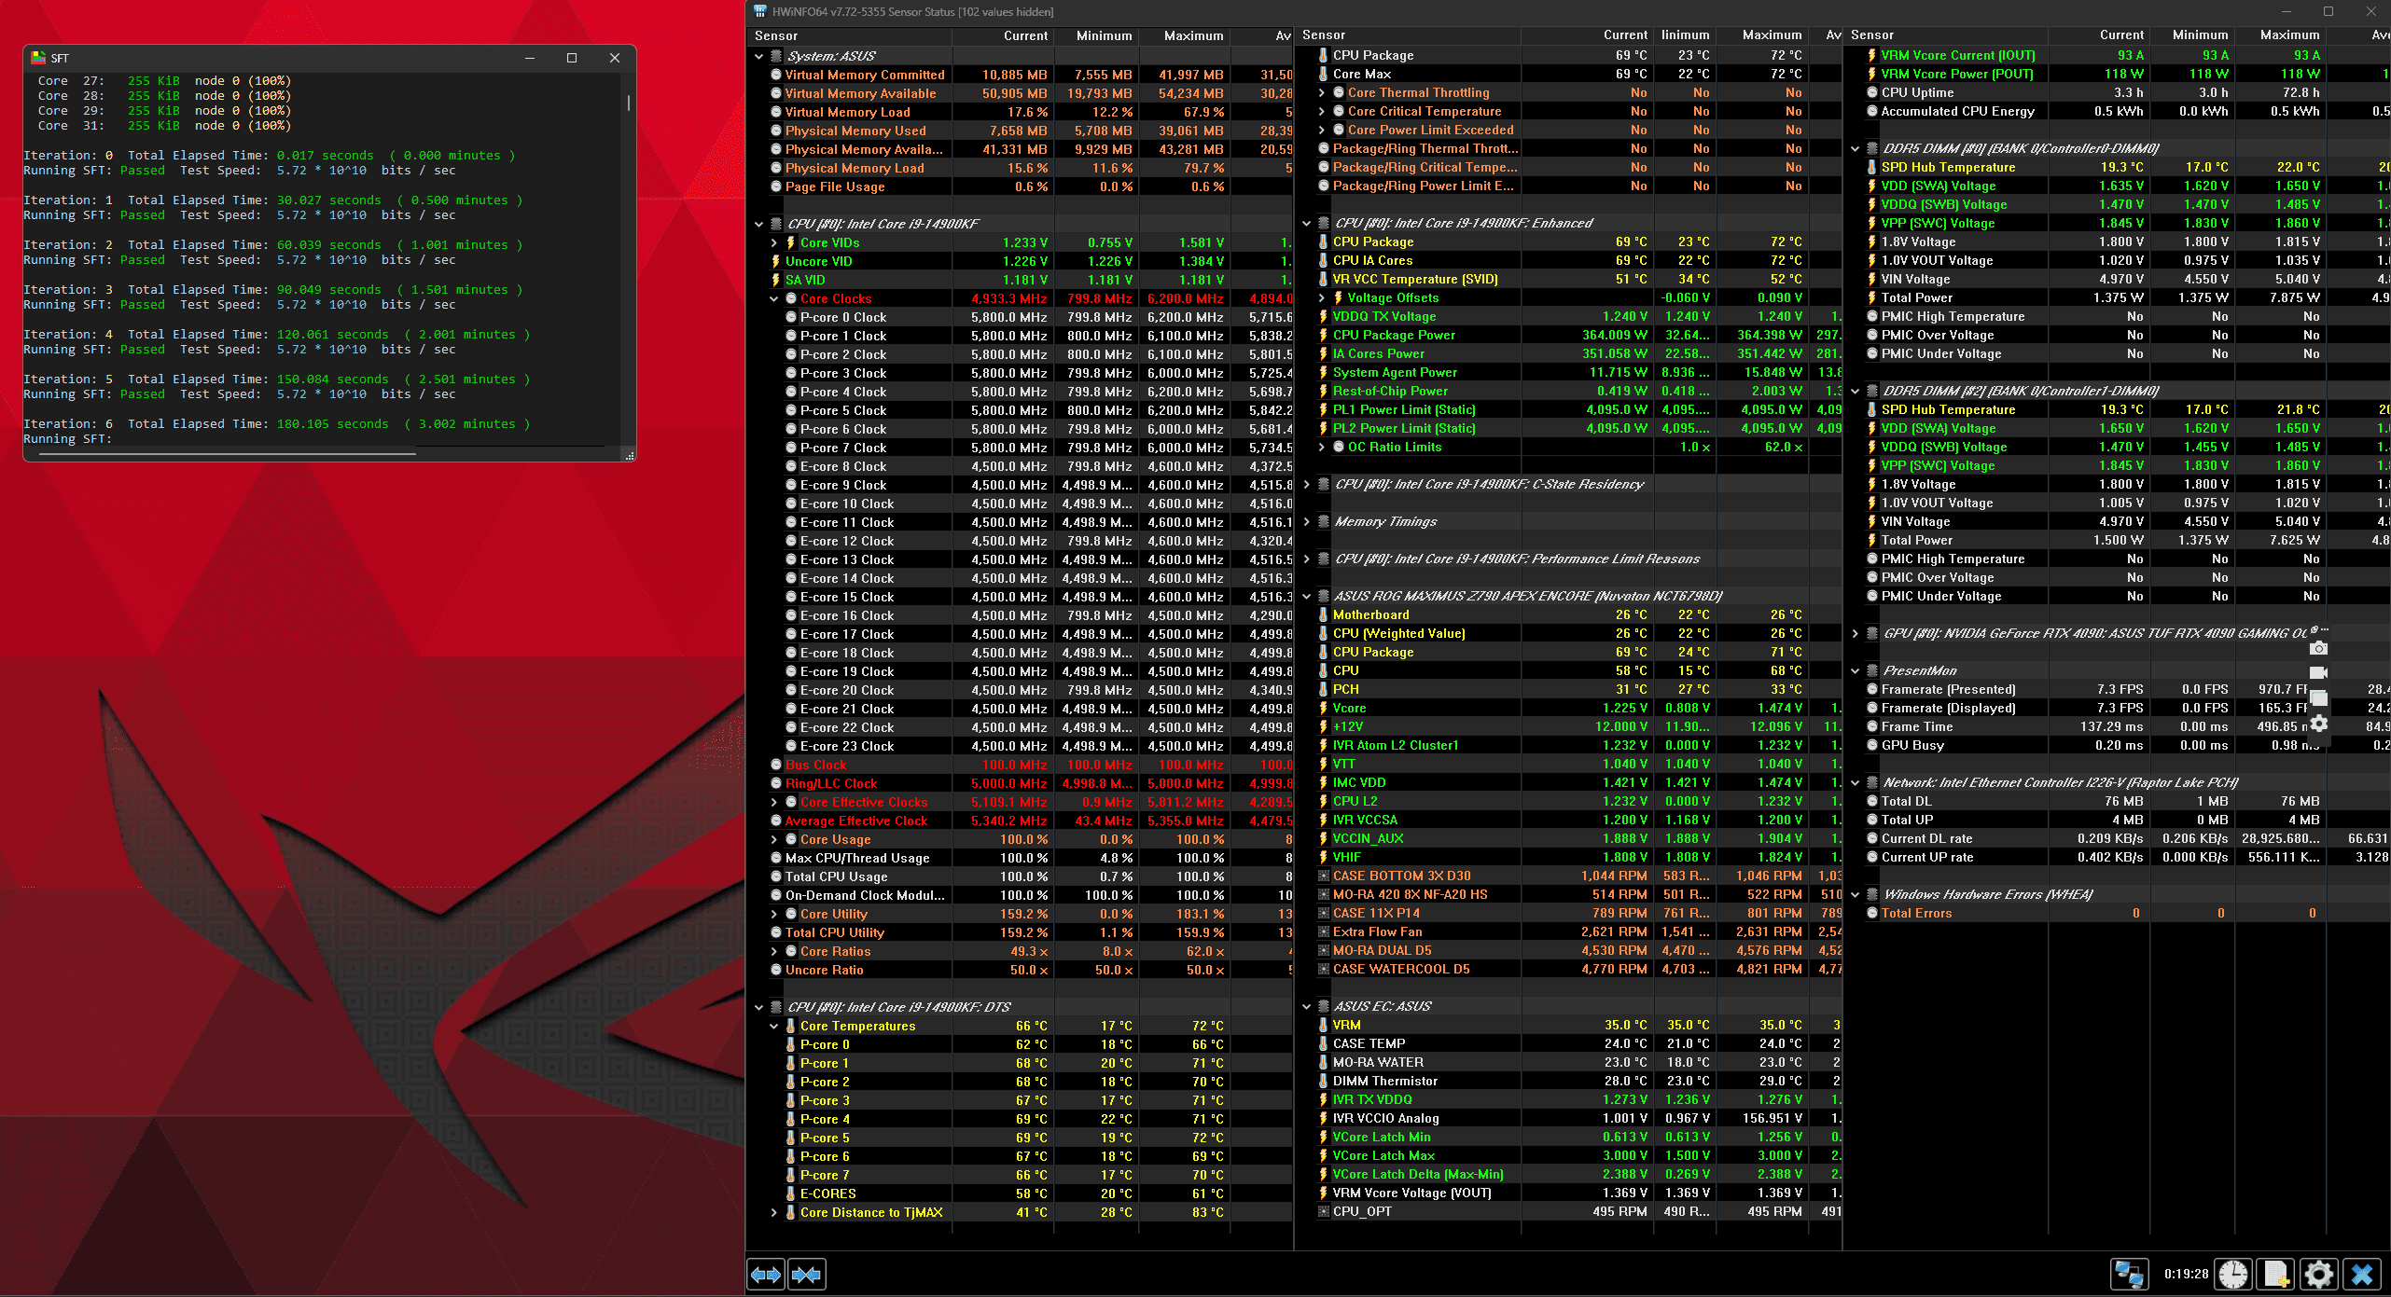Image resolution: width=2391 pixels, height=1297 pixels.
Task: Click the SFT window horizontal scrollbar
Action: pyautogui.click(x=227, y=454)
